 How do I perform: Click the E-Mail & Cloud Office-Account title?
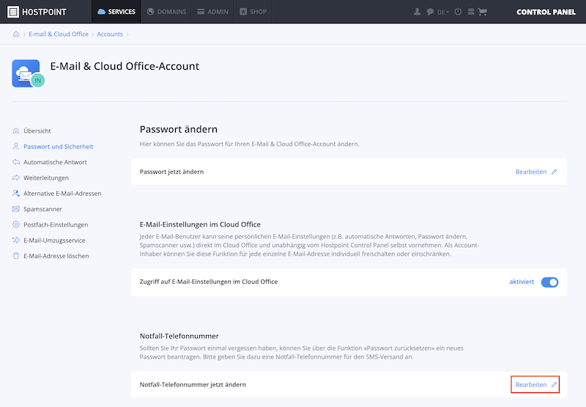(x=125, y=66)
